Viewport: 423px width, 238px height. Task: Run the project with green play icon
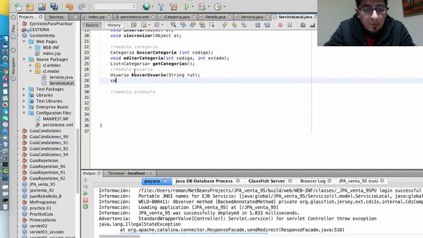(186, 7)
